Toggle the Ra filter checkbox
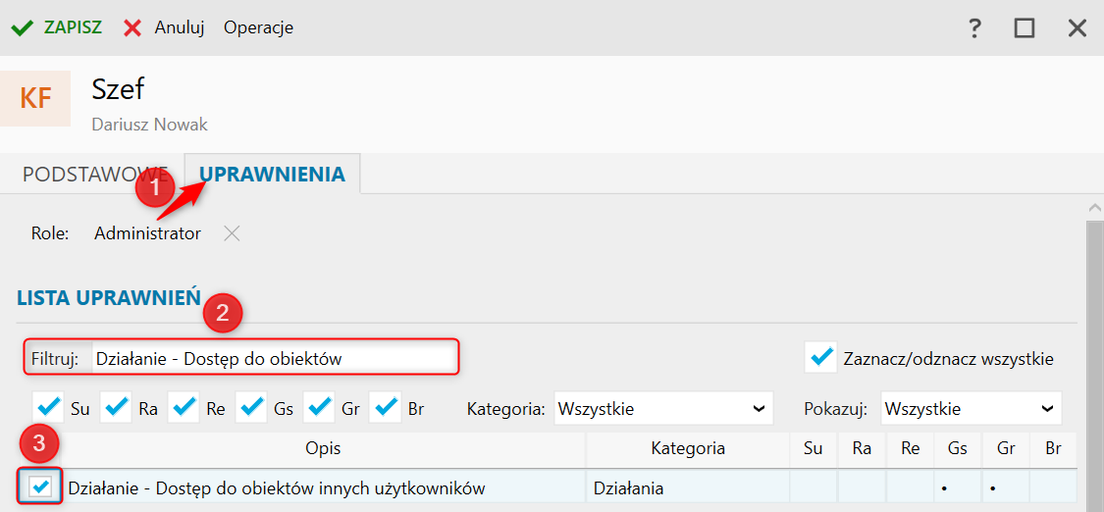Image resolution: width=1104 pixels, height=512 pixels. [x=116, y=407]
